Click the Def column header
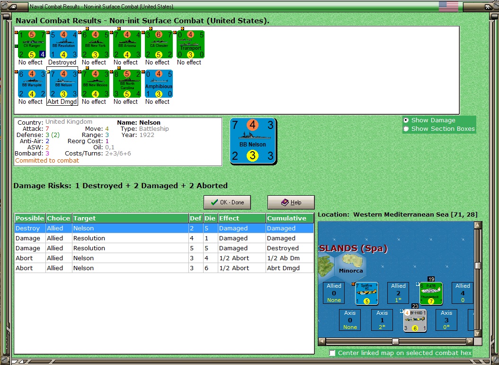The height and width of the screenshot is (365, 499). pyautogui.click(x=196, y=218)
